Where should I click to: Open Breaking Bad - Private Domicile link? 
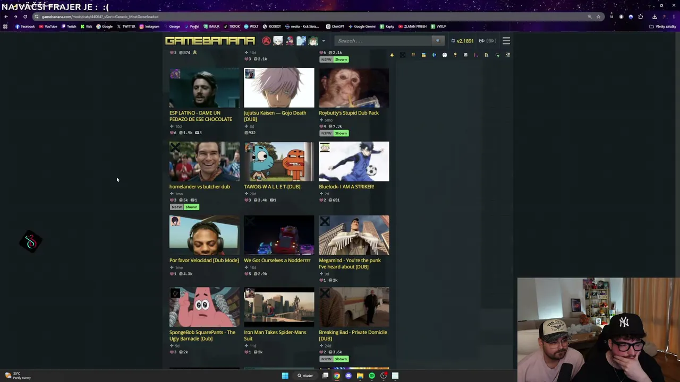353,335
